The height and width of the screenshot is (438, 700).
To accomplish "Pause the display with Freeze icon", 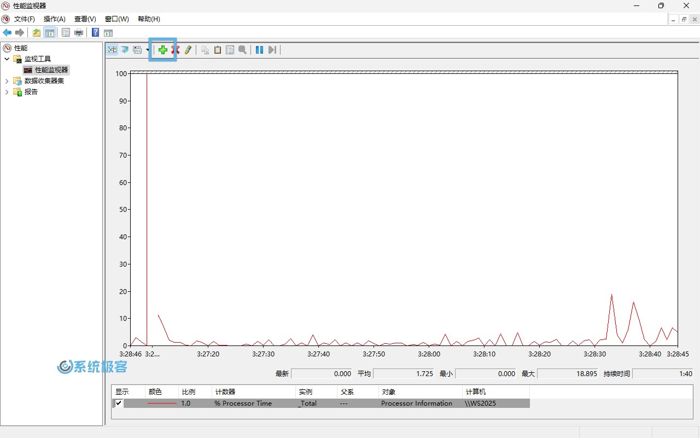I will point(259,50).
